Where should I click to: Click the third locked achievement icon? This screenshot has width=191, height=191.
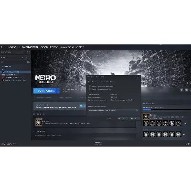coord(159,134)
